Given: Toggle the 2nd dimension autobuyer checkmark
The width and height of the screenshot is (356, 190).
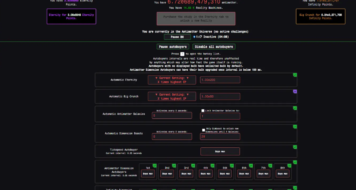Looking at the screenshot, I should coord(174,166).
